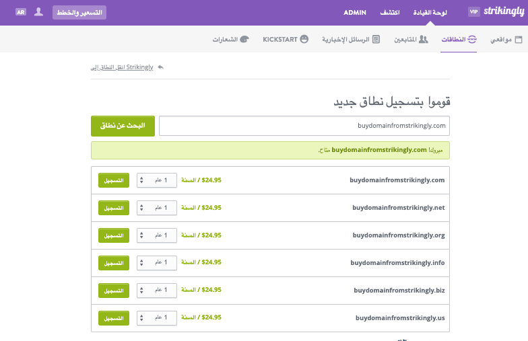Open years dropdown for the .biz domain
This screenshot has width=528, height=341.
pos(157,291)
